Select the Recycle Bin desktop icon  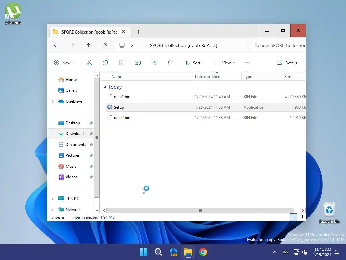pyautogui.click(x=329, y=213)
